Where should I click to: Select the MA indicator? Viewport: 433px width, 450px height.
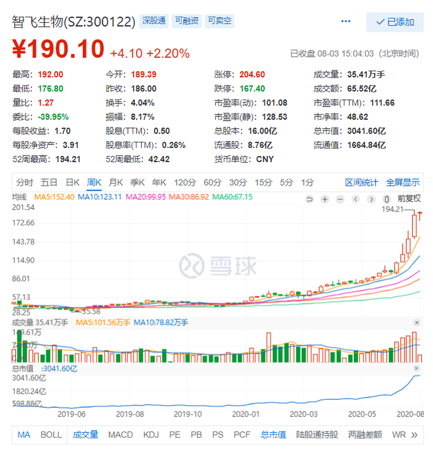click(x=24, y=435)
